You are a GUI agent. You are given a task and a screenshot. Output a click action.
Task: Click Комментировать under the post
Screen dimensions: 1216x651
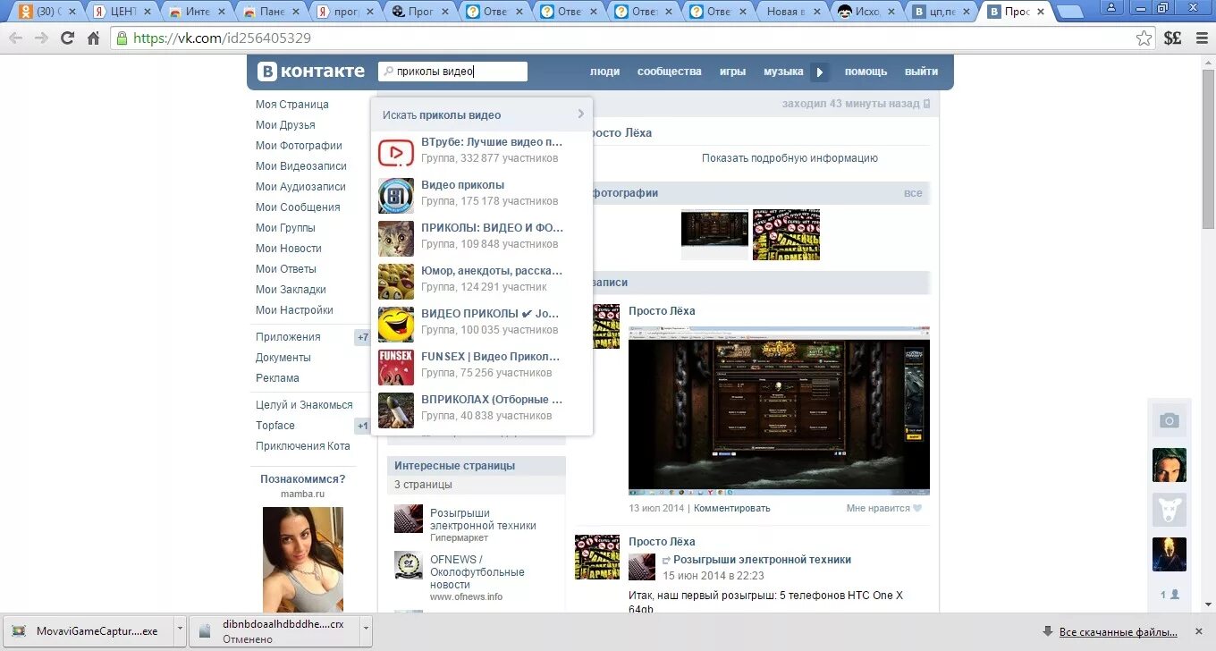(731, 508)
